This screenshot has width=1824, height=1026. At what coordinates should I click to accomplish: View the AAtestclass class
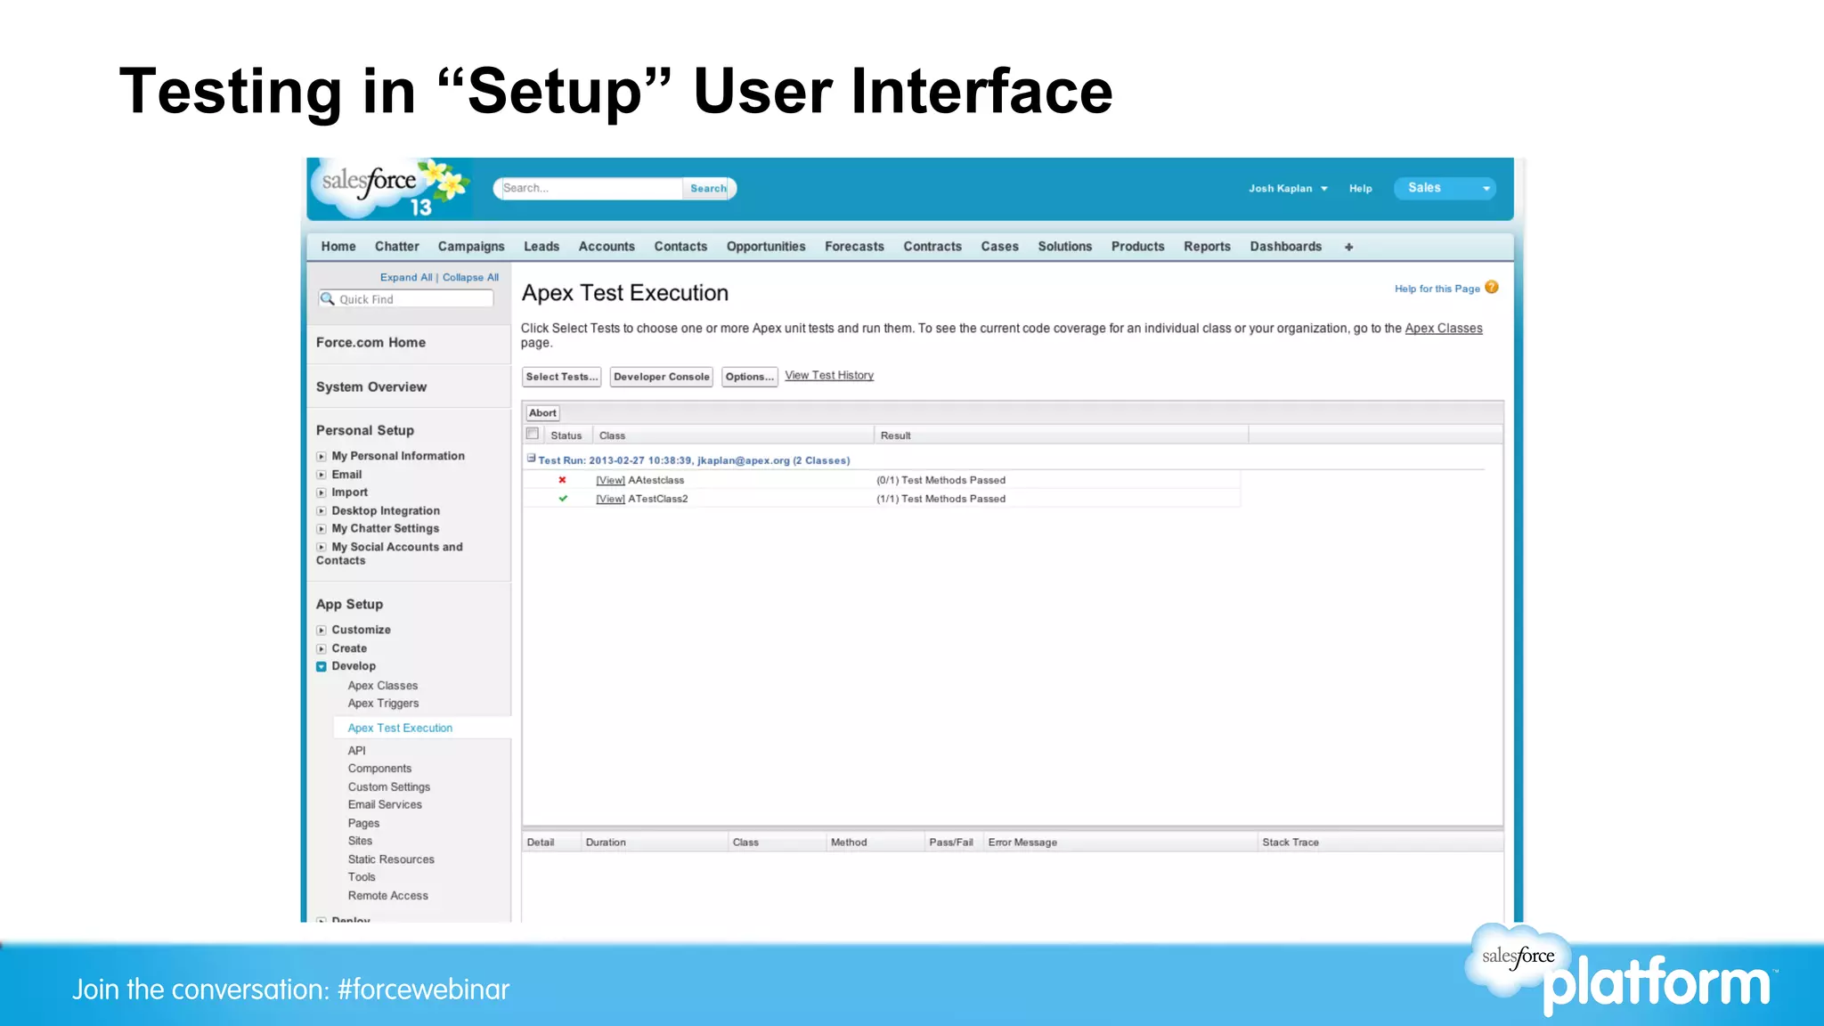[610, 480]
